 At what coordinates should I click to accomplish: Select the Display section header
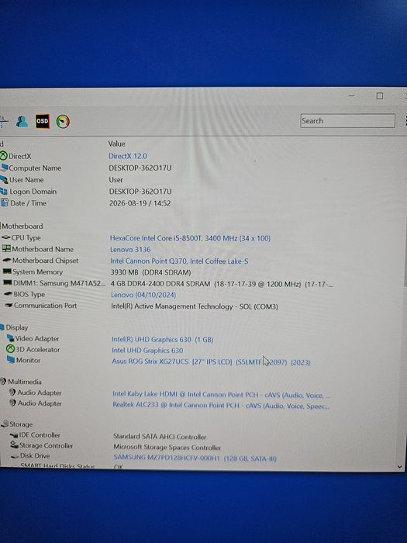click(16, 327)
